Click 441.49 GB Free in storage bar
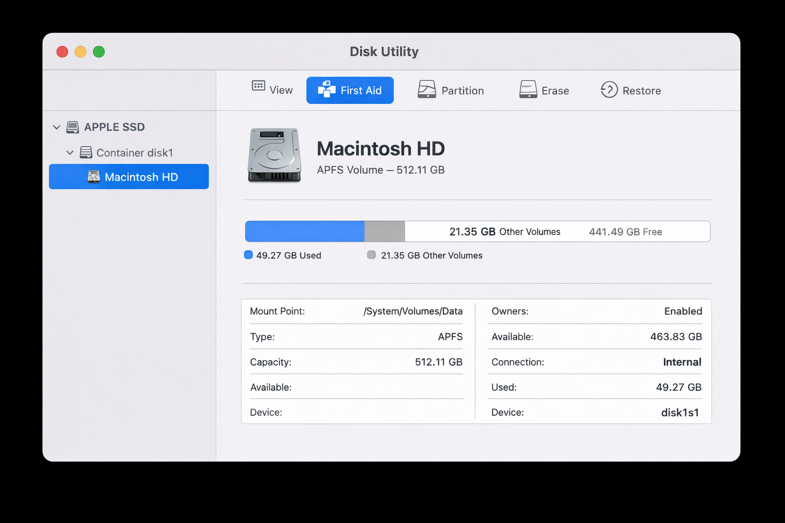Image resolution: width=785 pixels, height=523 pixels. (x=626, y=232)
